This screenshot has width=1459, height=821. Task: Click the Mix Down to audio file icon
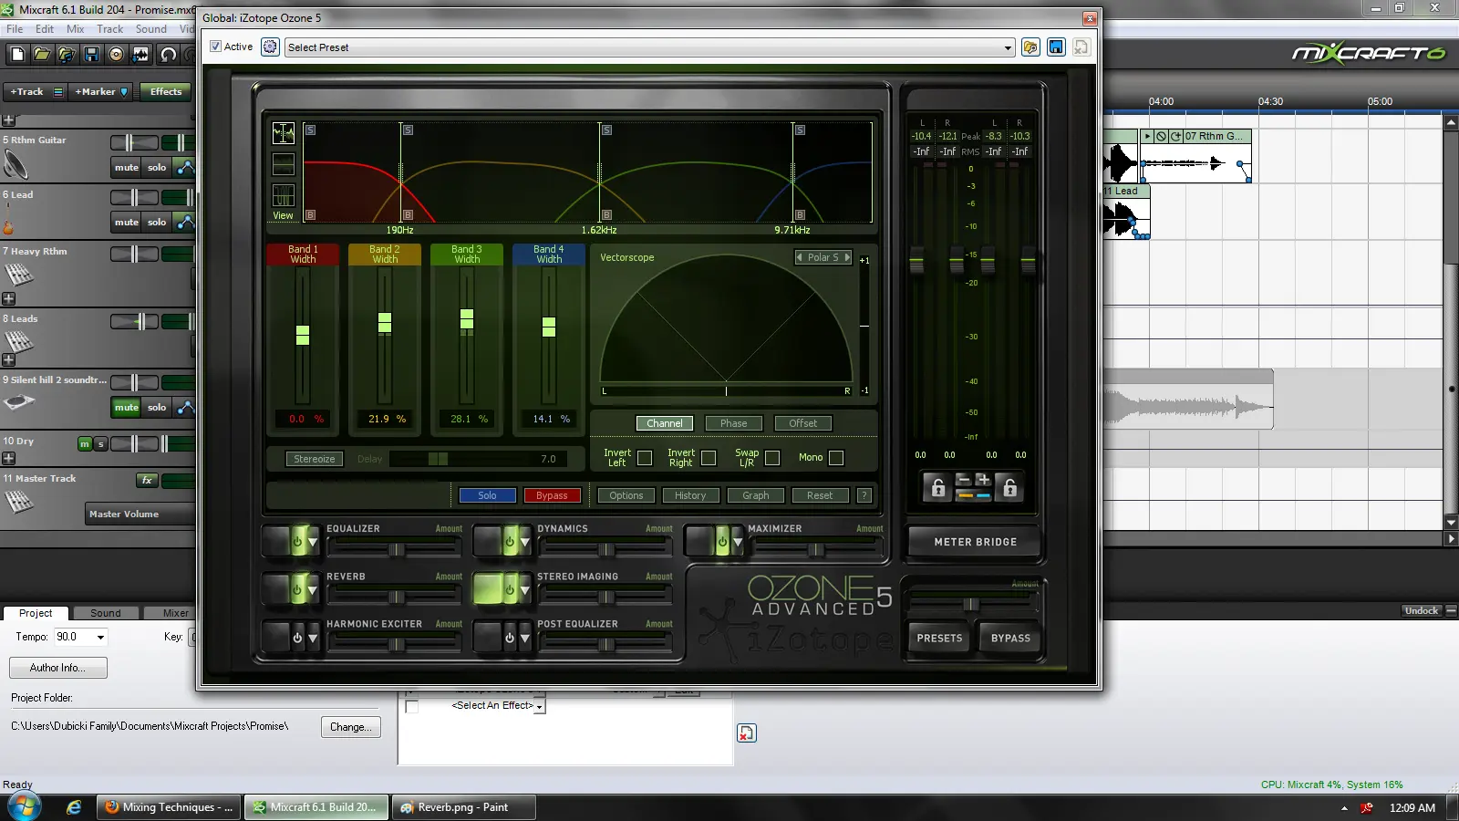click(140, 55)
